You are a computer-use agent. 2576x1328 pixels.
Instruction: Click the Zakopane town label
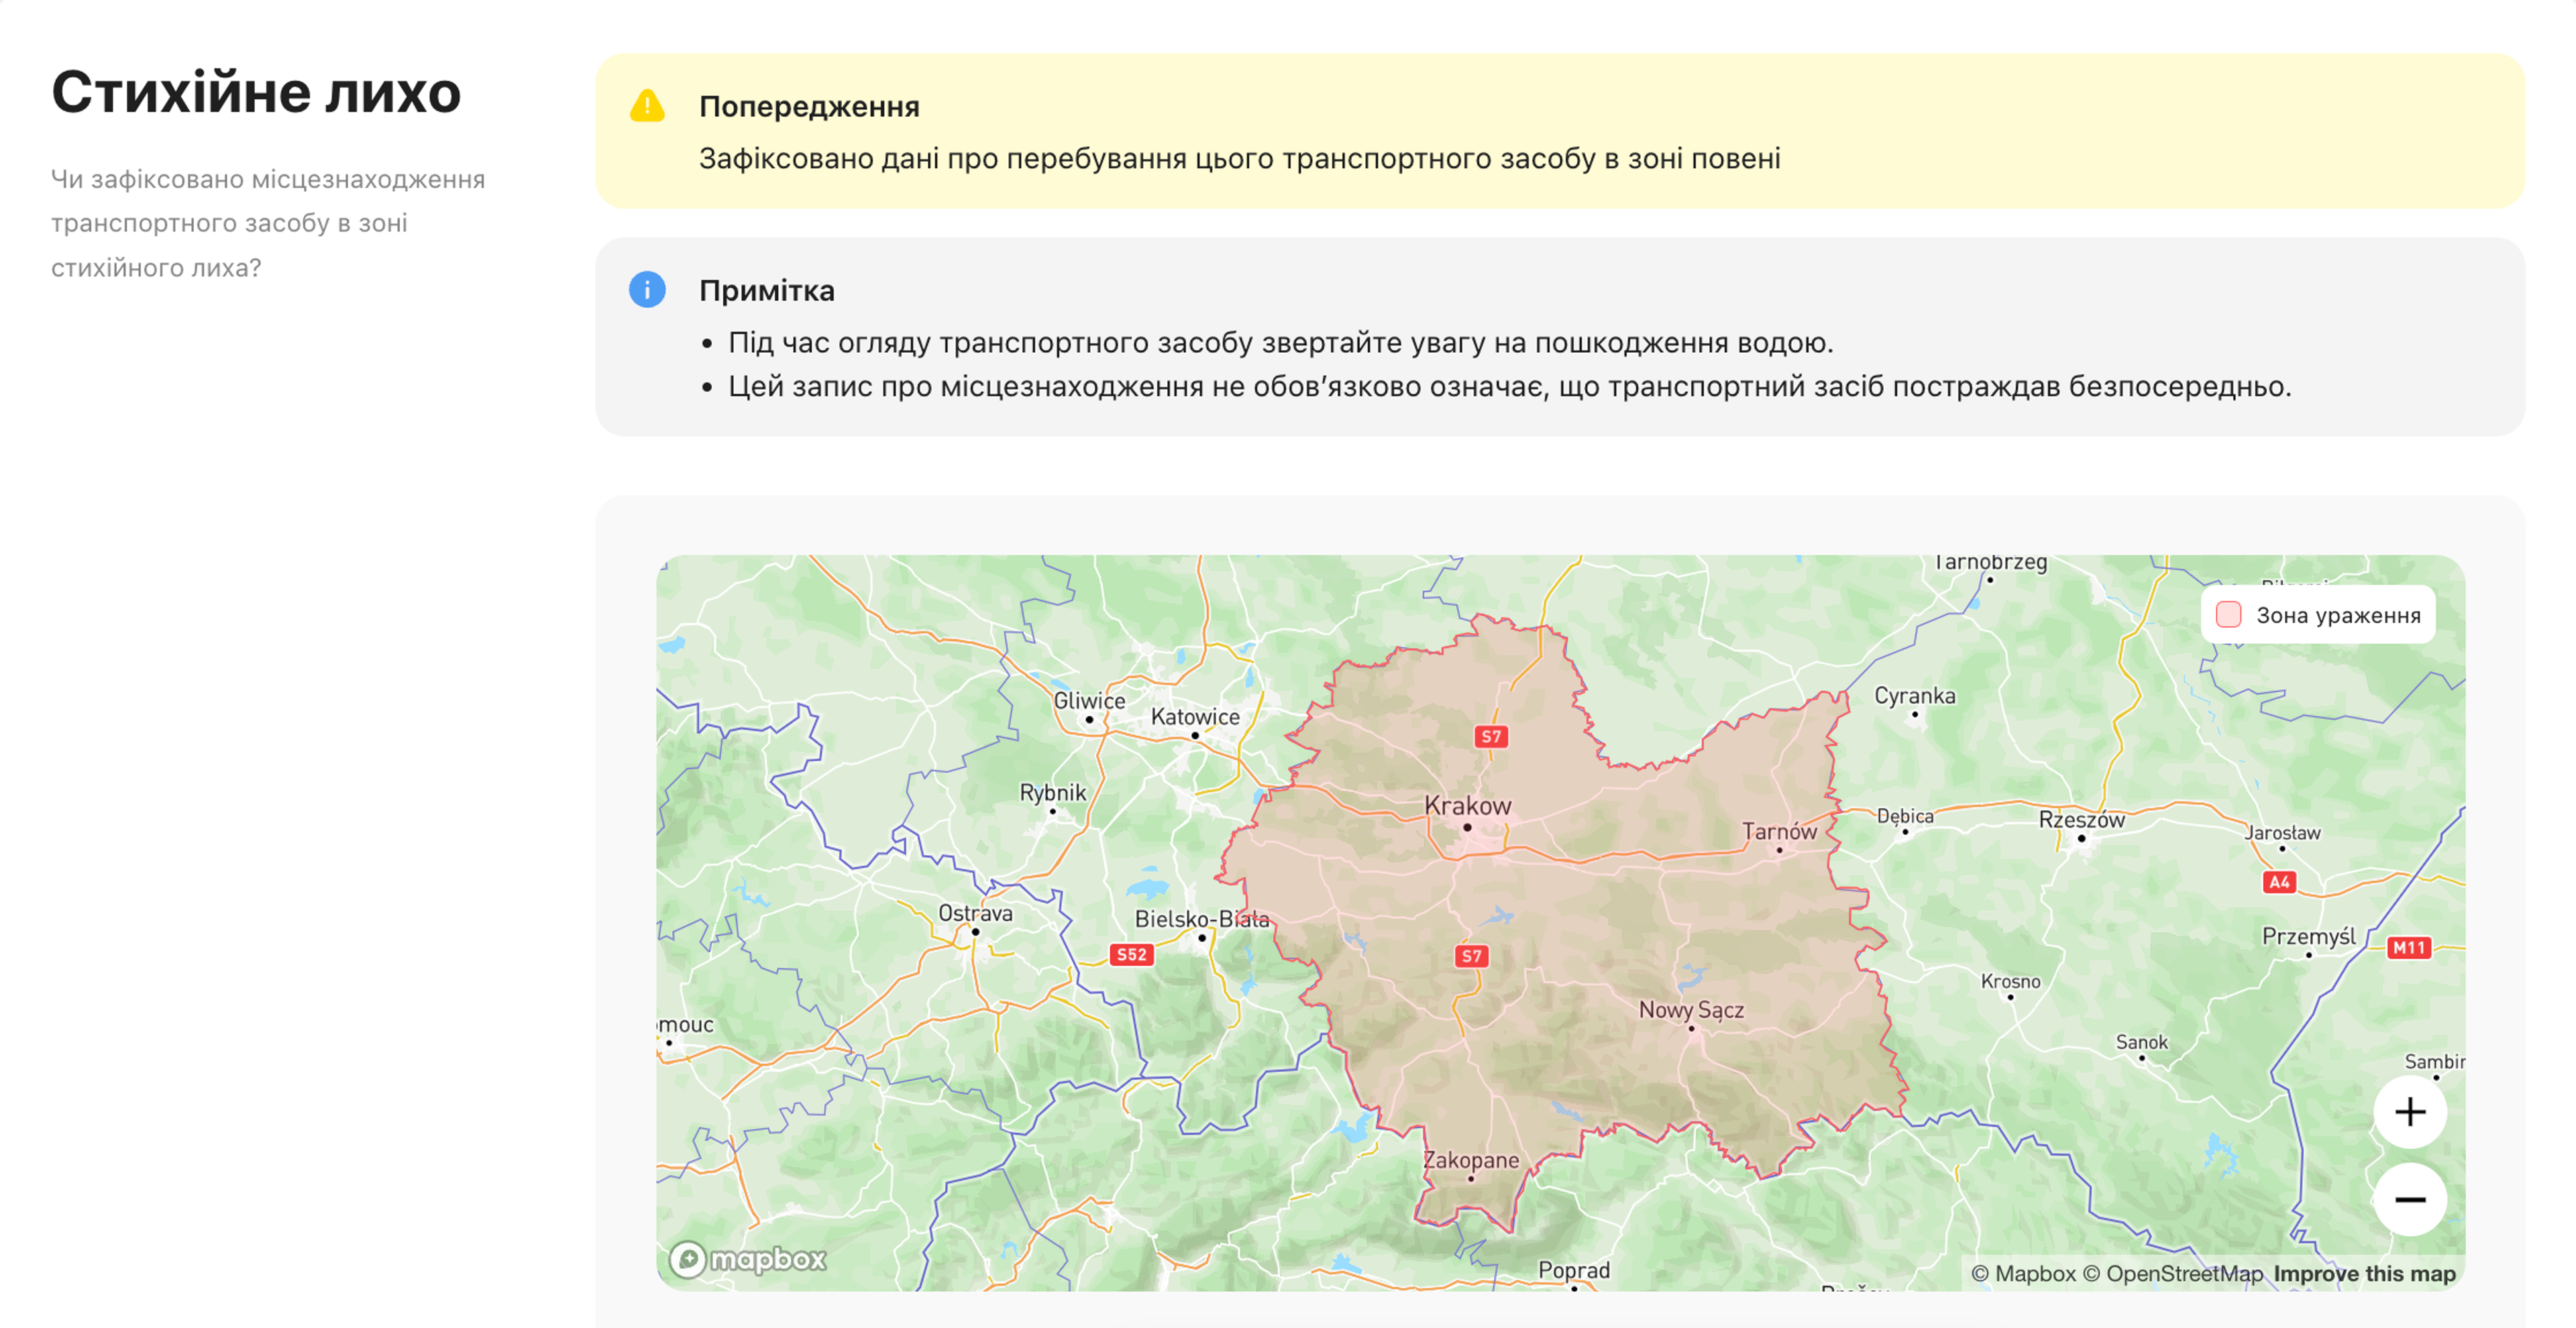[x=1470, y=1160]
